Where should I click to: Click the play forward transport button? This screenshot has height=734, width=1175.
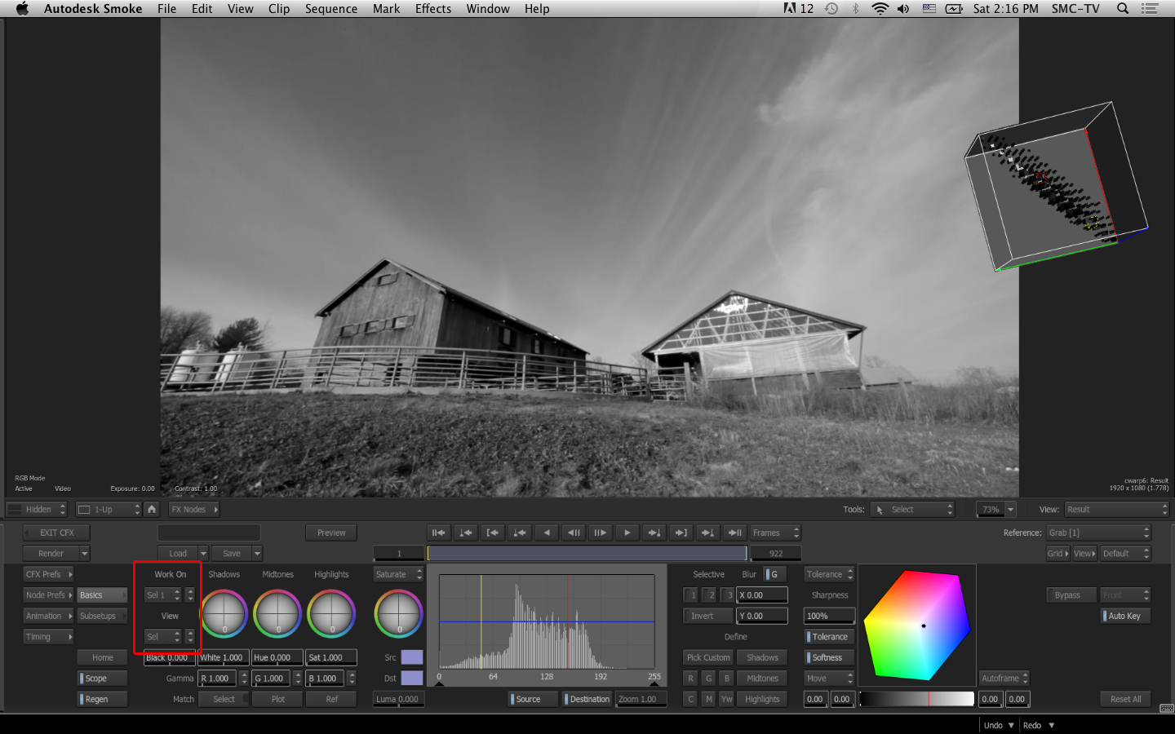tap(627, 533)
